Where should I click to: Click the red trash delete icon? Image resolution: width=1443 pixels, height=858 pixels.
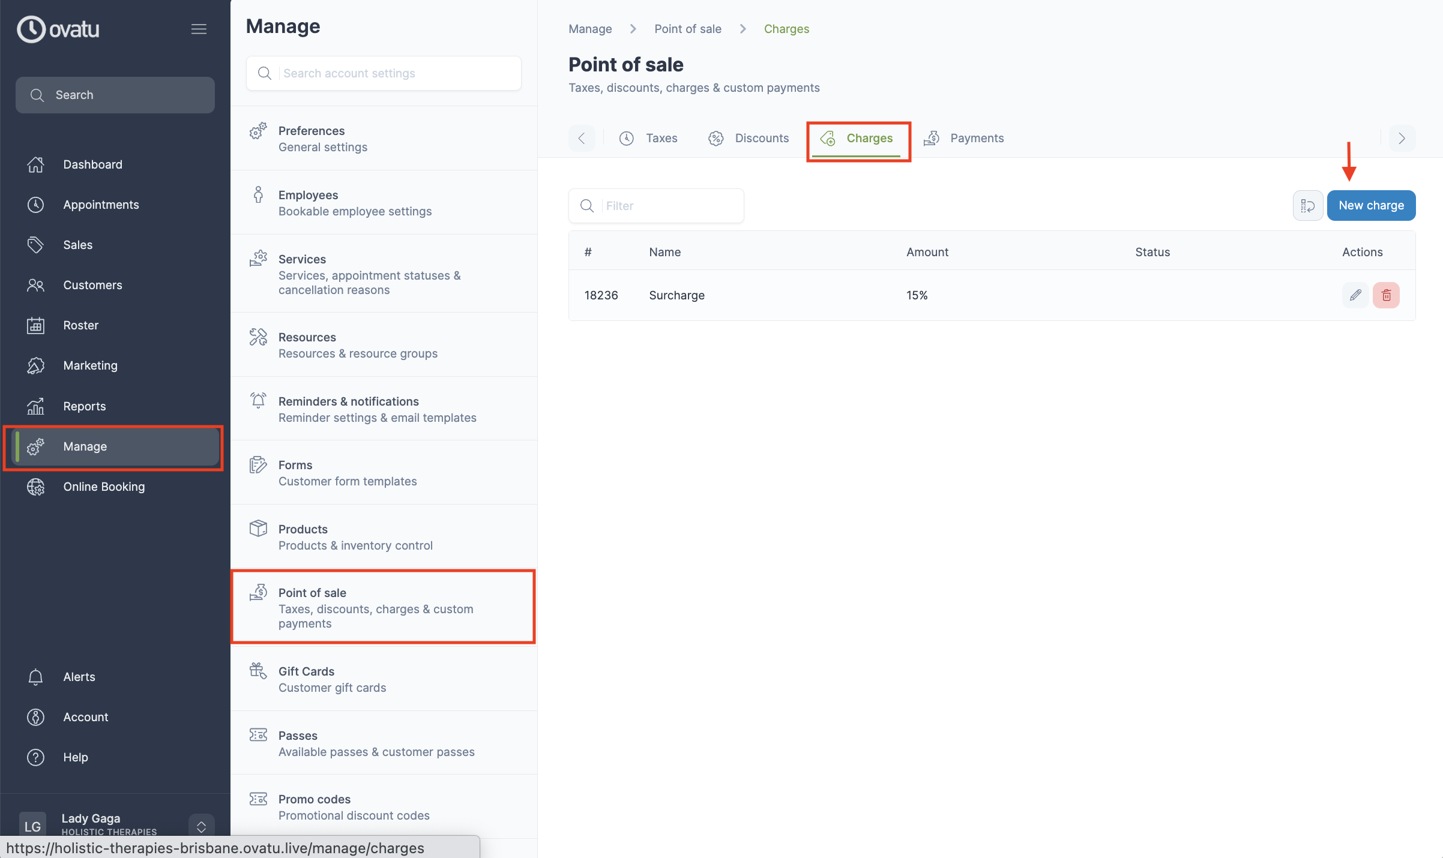1386,295
